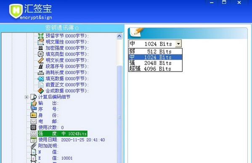Select the 使用次数: 0 row

pyautogui.click(x=51, y=128)
